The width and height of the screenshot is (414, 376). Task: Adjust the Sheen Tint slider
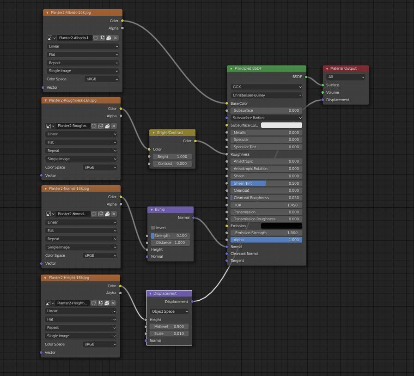pyautogui.click(x=267, y=183)
